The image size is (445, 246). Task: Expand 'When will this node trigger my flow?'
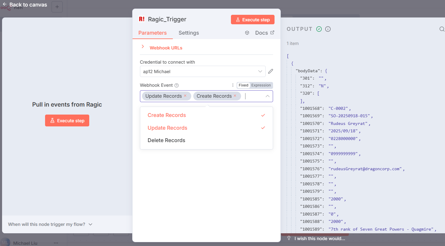50,224
